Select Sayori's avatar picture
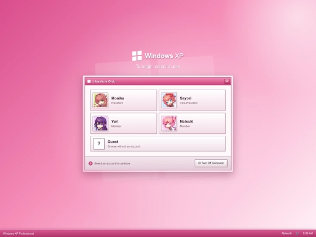Image resolution: width=316 pixels, height=237 pixels. click(x=169, y=100)
